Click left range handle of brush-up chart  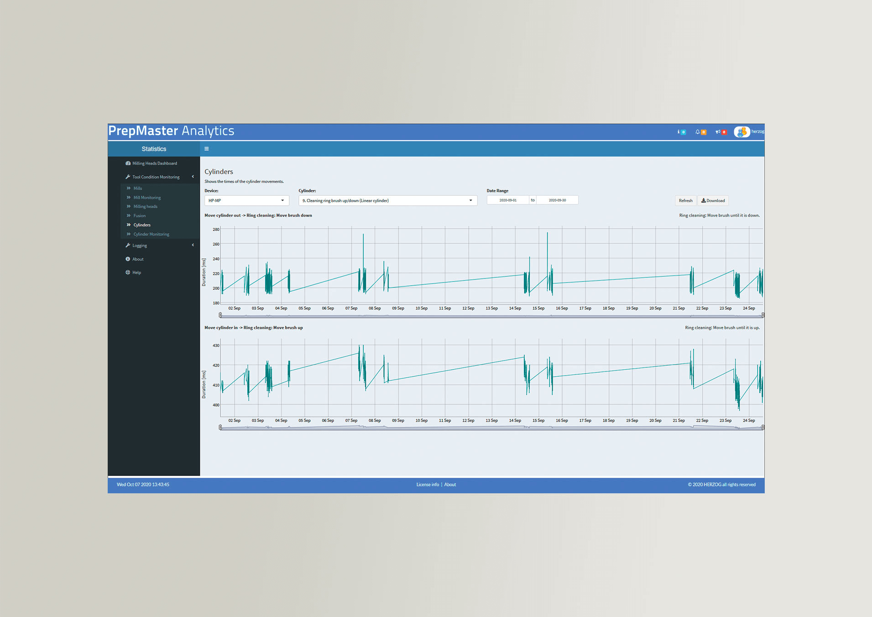click(220, 428)
